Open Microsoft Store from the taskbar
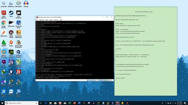 (55, 103)
